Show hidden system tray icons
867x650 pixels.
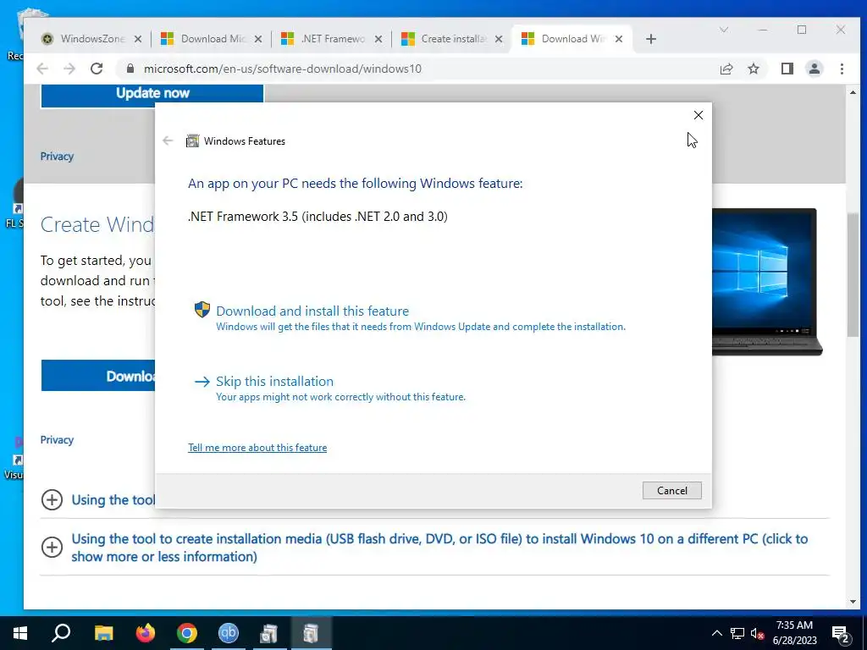pos(716,633)
